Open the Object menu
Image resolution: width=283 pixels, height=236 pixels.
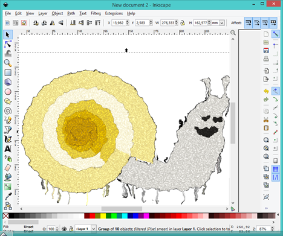pos(57,13)
